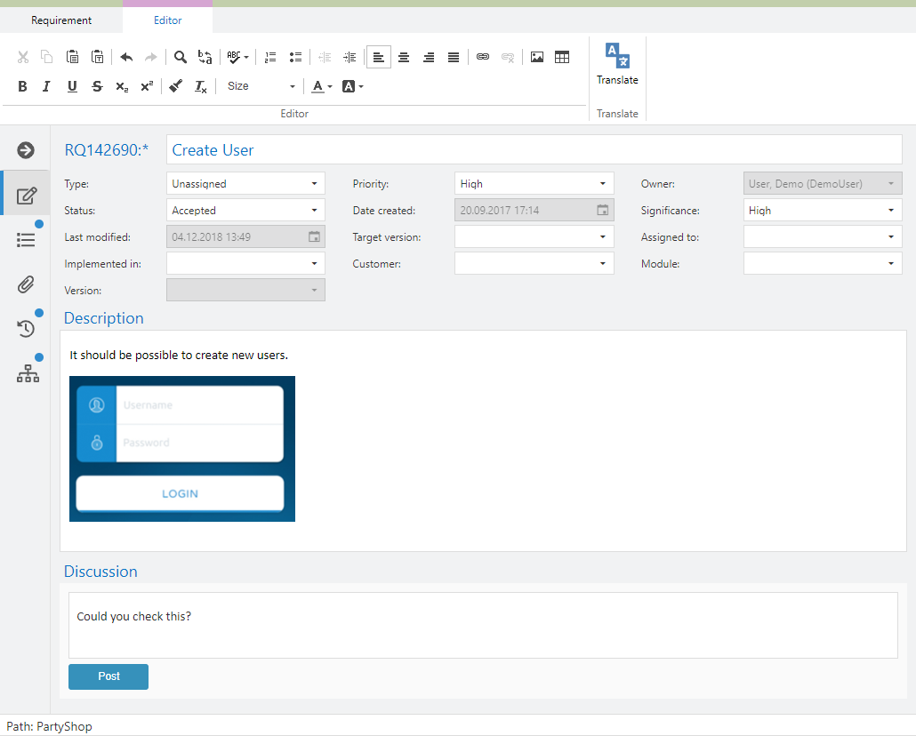Open the history clock icon in the sidebar

[26, 329]
